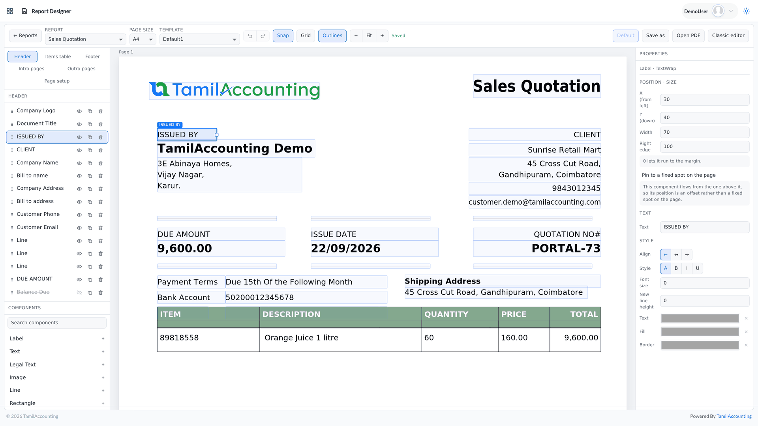Click the redo arrow icon

point(263,36)
